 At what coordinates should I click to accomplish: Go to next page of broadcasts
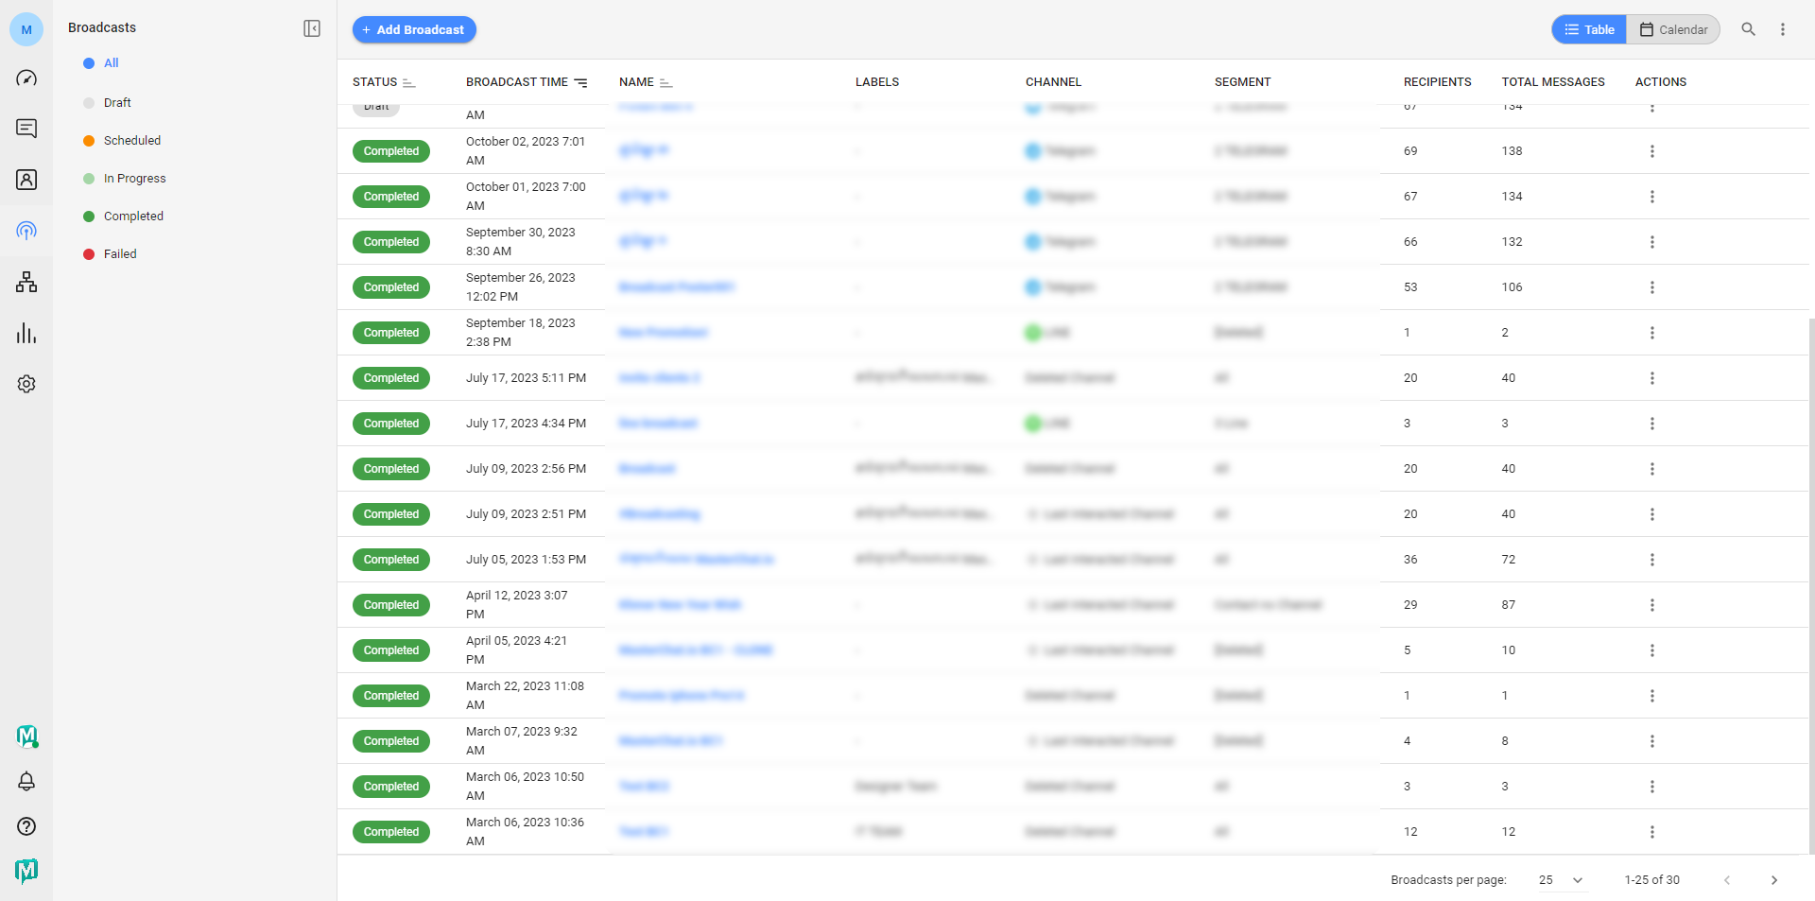[x=1773, y=880]
